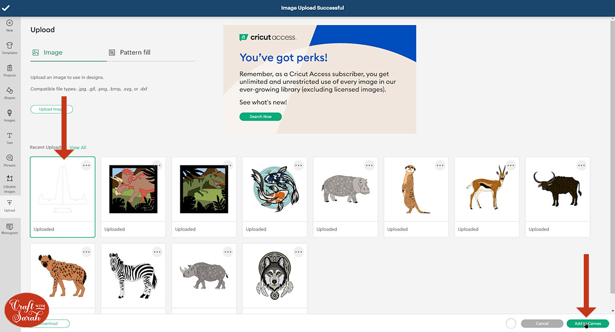Click the Search Now button
This screenshot has height=332, width=615.
click(x=260, y=117)
